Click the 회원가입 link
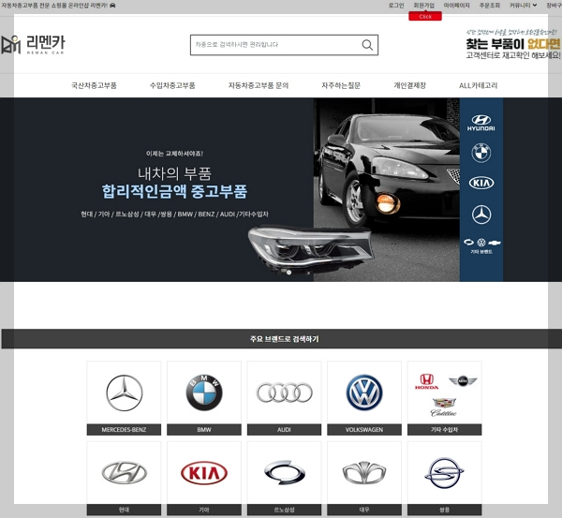 point(423,6)
